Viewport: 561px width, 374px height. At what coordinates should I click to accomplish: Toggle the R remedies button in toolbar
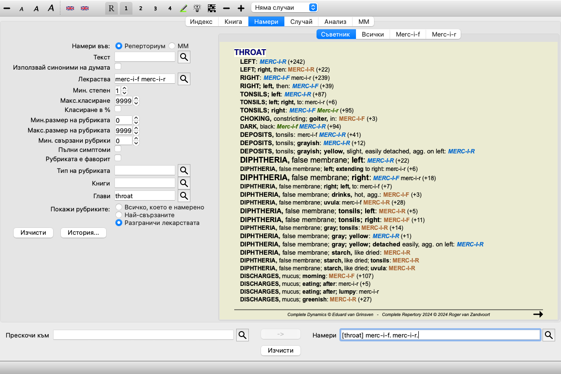pyautogui.click(x=112, y=8)
